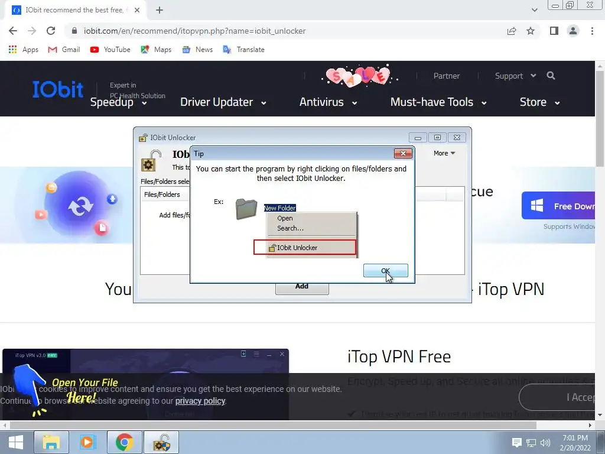Click the Windows Start button
The height and width of the screenshot is (454, 605).
[x=16, y=442]
